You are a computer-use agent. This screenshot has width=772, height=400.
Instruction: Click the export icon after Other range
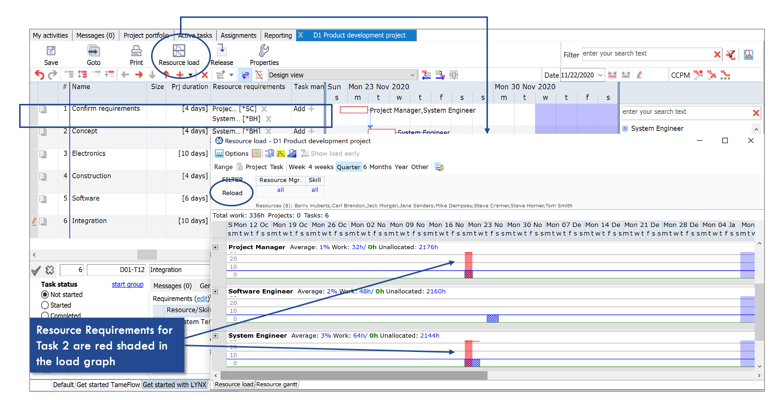(x=439, y=167)
